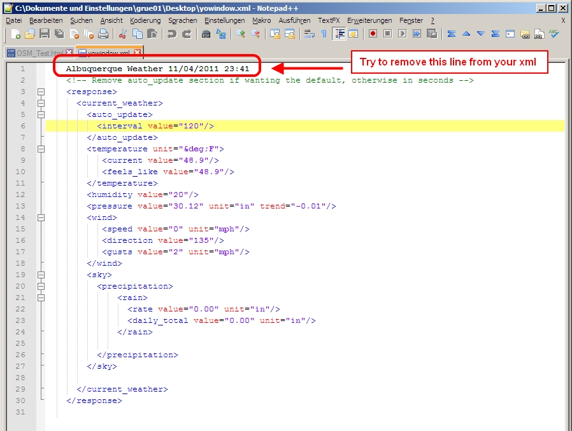Open the Kodierung menu
This screenshot has height=431, width=572.
point(145,20)
